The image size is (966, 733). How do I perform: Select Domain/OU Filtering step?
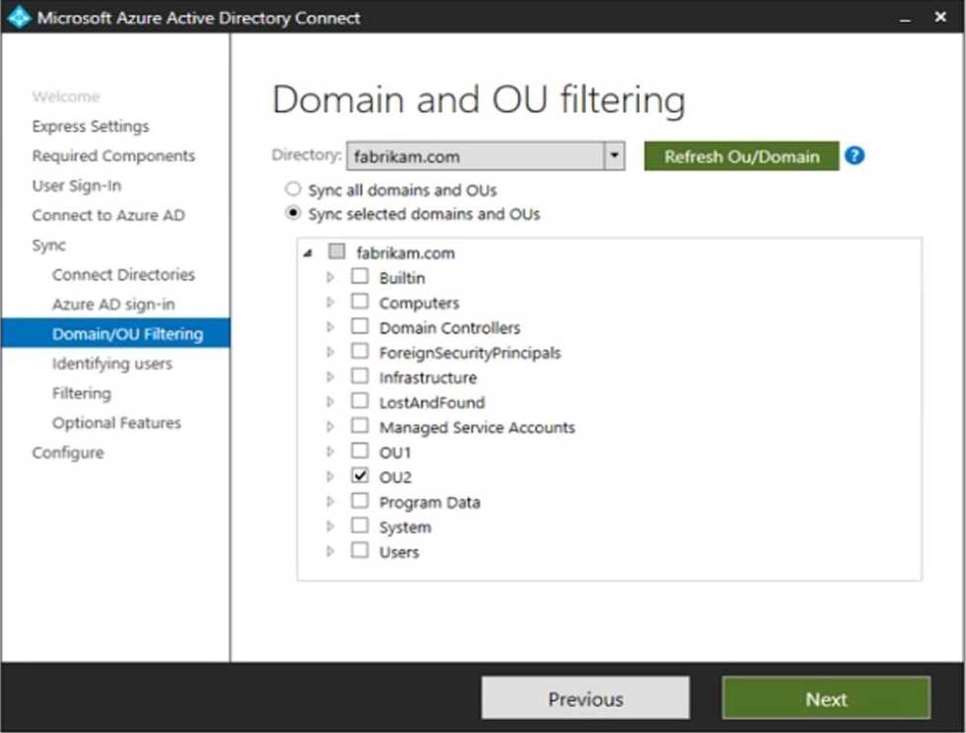116,333
